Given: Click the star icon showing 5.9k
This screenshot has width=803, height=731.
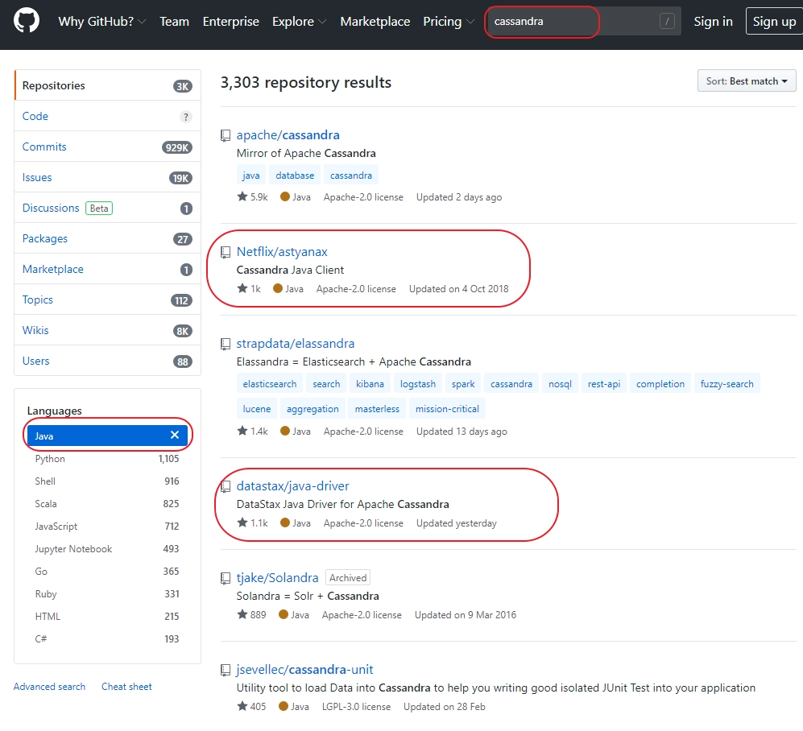Looking at the screenshot, I should click(x=242, y=196).
